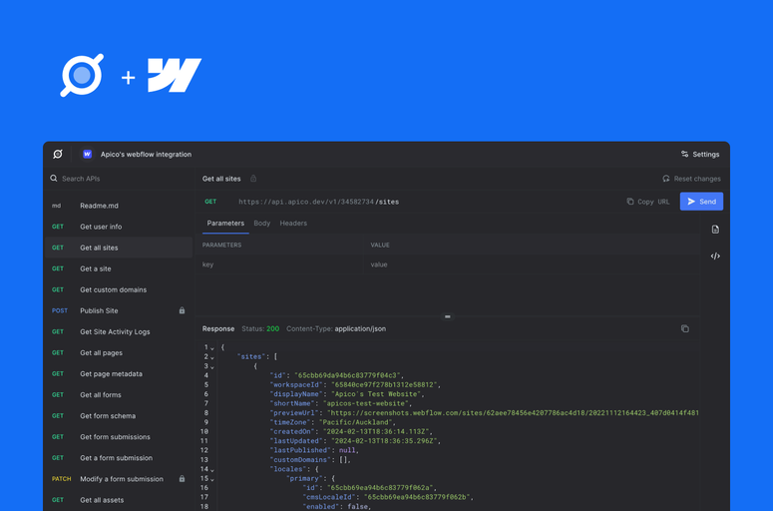773x511 pixels.
Task: Click the lock icon beside Publish Site
Action: [182, 310]
